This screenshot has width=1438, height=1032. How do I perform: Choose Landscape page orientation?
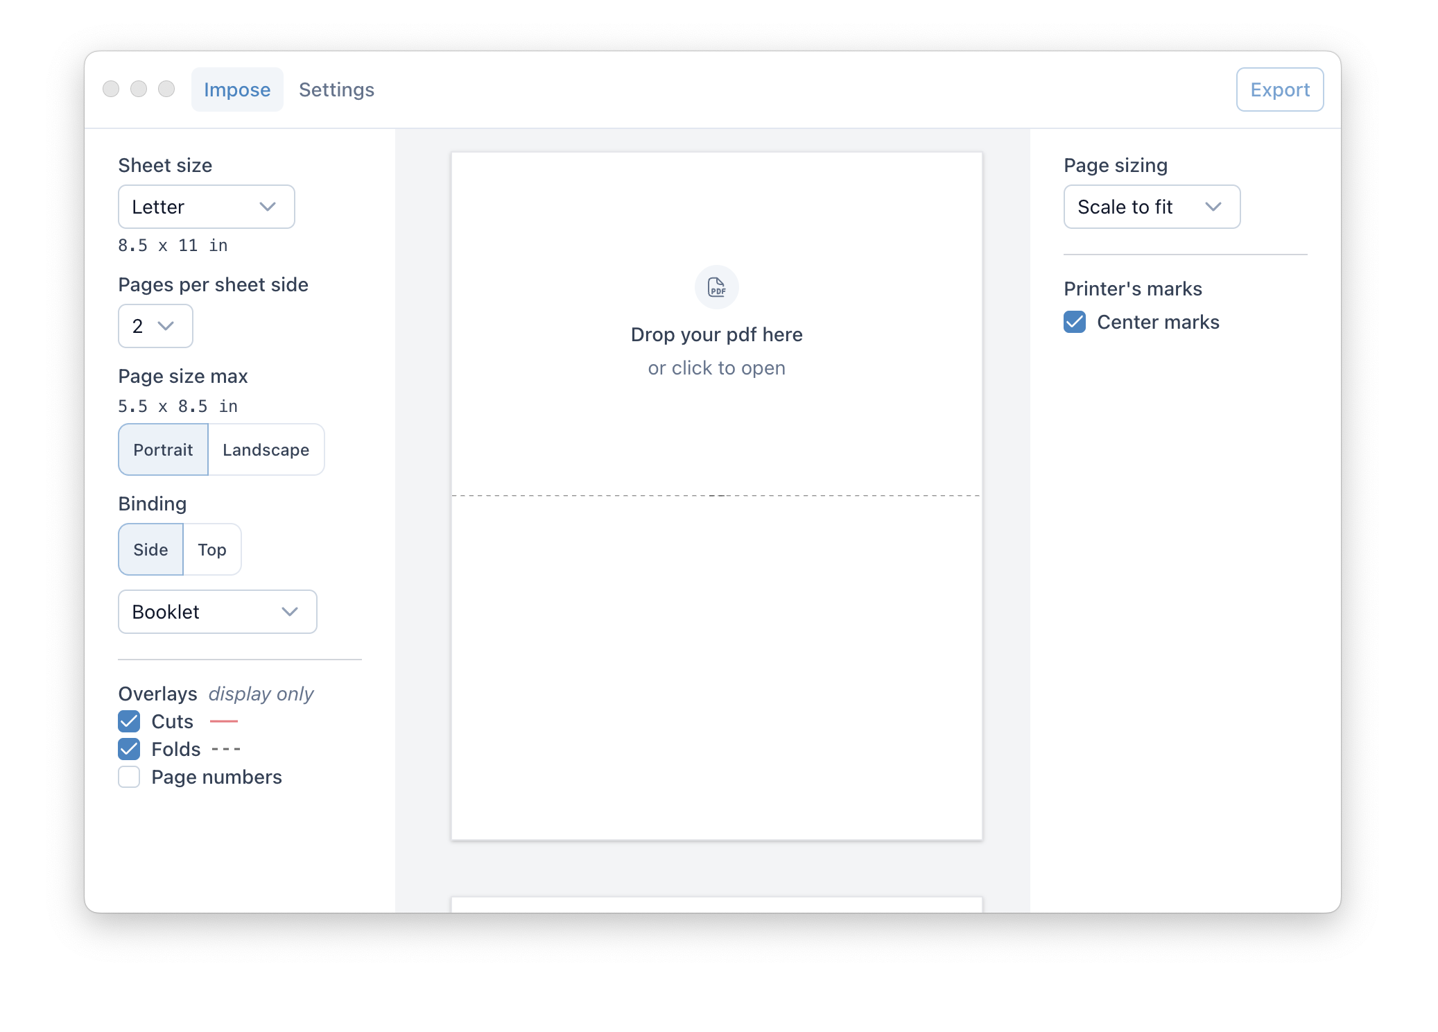click(x=266, y=449)
